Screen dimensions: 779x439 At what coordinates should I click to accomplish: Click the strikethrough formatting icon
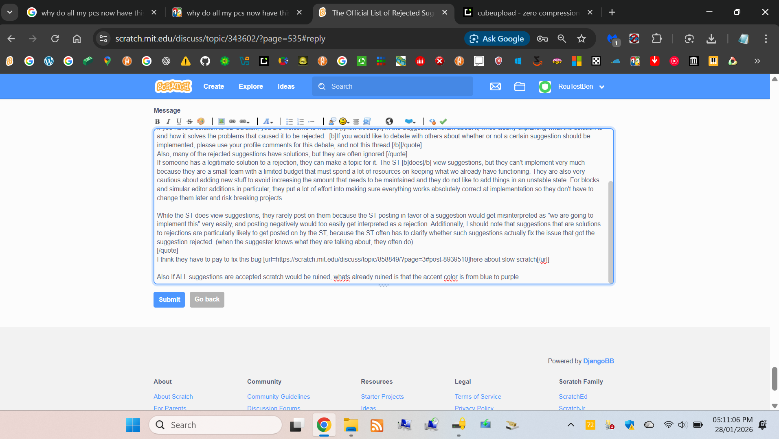coord(189,121)
